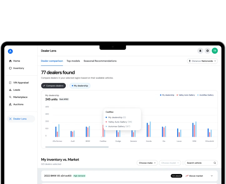The image size is (226, 184).
Task: Click the MINI bar group in the chart
Action: point(194,129)
